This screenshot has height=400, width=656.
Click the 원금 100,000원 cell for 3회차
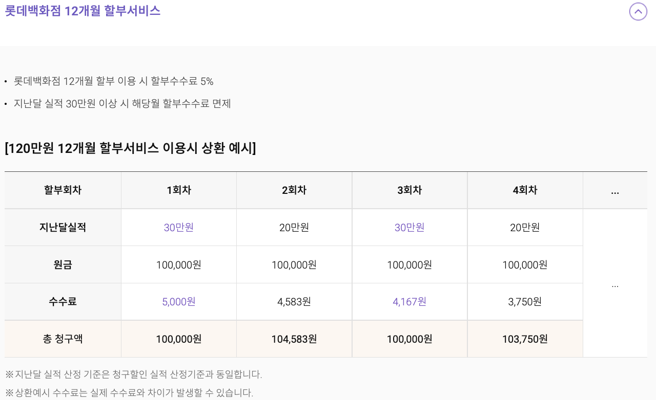(x=409, y=264)
